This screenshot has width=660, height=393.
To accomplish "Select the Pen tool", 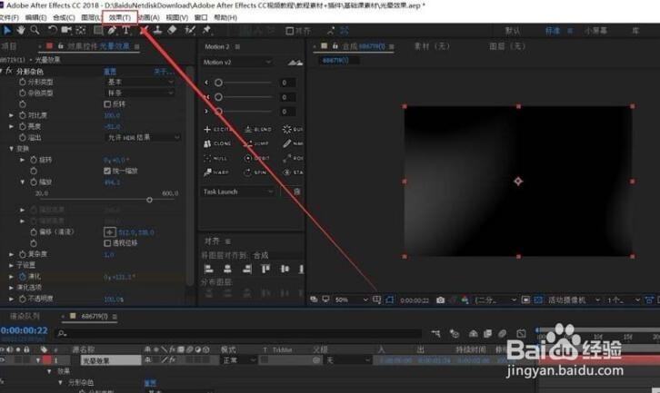I will pyautogui.click(x=112, y=30).
